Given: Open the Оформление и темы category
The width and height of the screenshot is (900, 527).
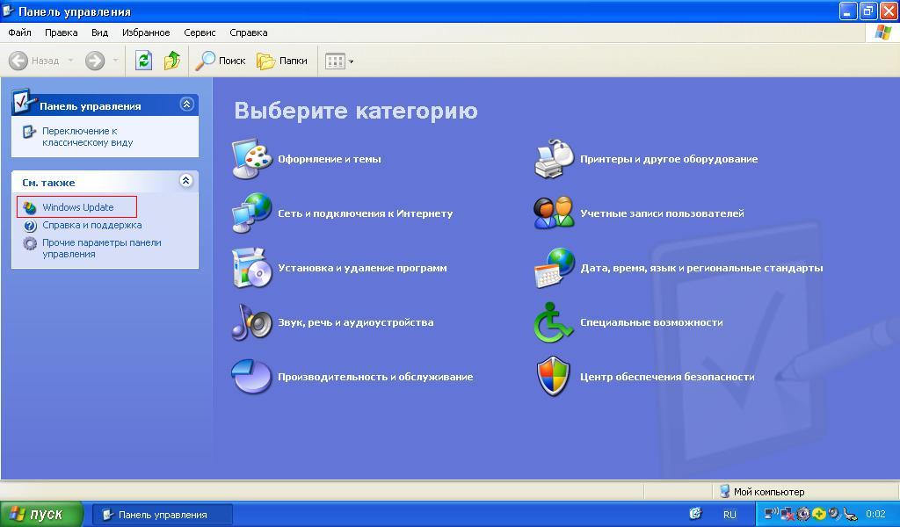Looking at the screenshot, I should (x=330, y=159).
